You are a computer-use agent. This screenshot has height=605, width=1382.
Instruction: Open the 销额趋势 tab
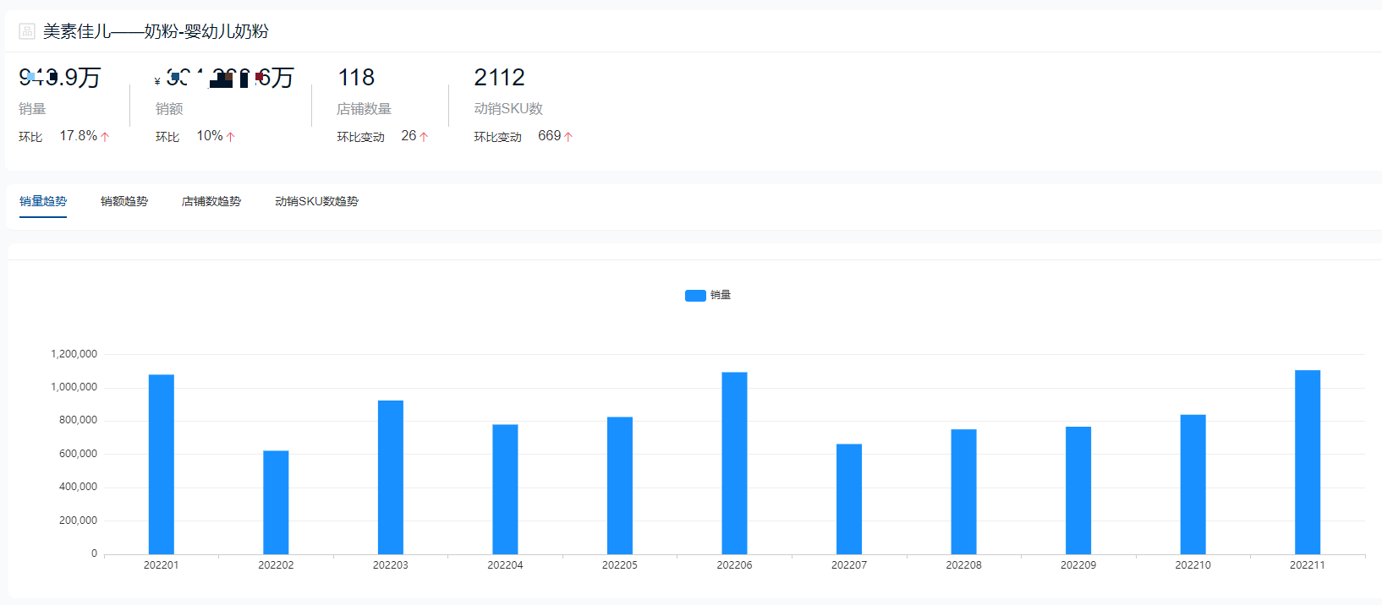pyautogui.click(x=124, y=201)
